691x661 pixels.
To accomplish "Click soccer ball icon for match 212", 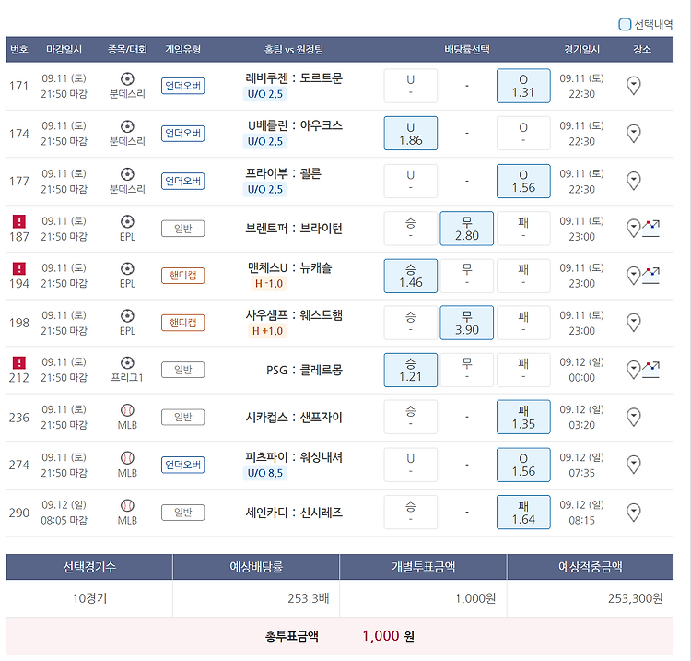I will (x=127, y=363).
